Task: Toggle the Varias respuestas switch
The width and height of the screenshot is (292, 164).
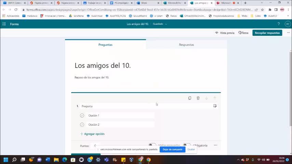Action: pos(152,145)
